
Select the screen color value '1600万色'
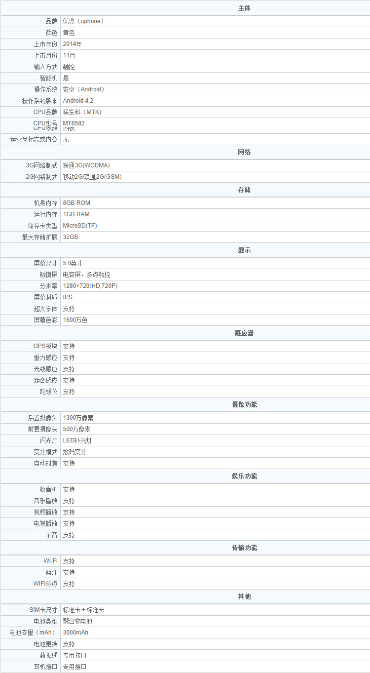click(75, 320)
